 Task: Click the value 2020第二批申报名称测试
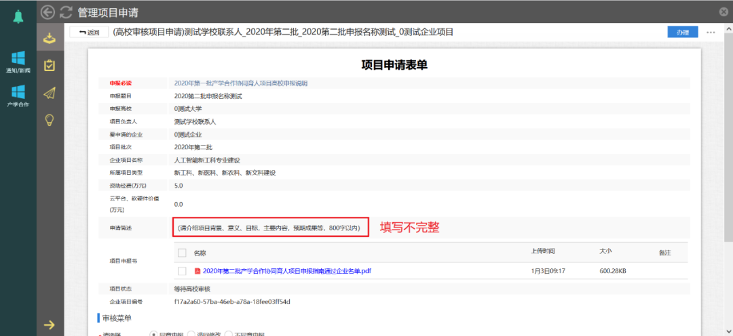click(208, 96)
